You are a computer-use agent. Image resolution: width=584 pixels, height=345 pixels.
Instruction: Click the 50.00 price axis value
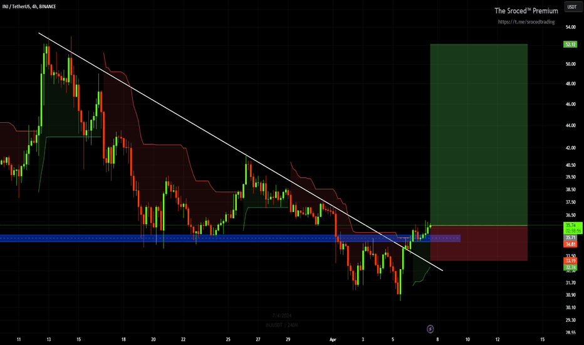tap(571, 64)
